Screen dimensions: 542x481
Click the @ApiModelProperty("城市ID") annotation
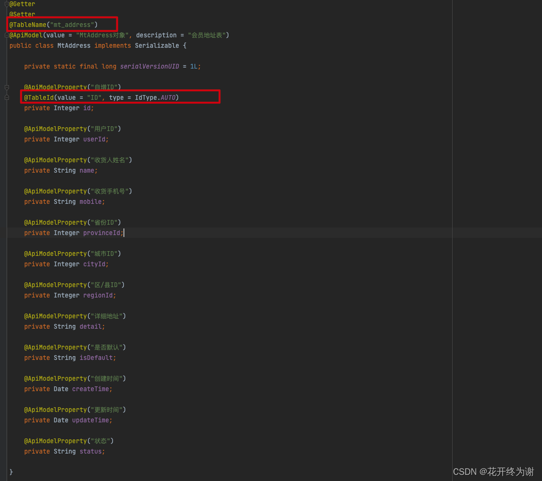coord(72,254)
